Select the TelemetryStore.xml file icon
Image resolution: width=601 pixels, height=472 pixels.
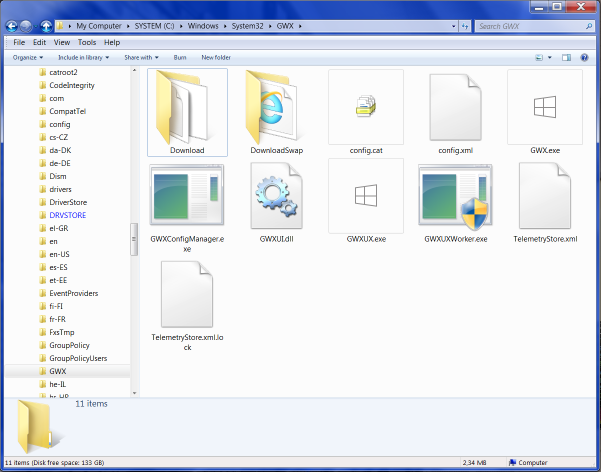click(545, 196)
